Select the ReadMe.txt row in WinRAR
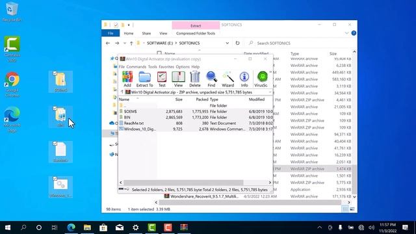 point(195,123)
